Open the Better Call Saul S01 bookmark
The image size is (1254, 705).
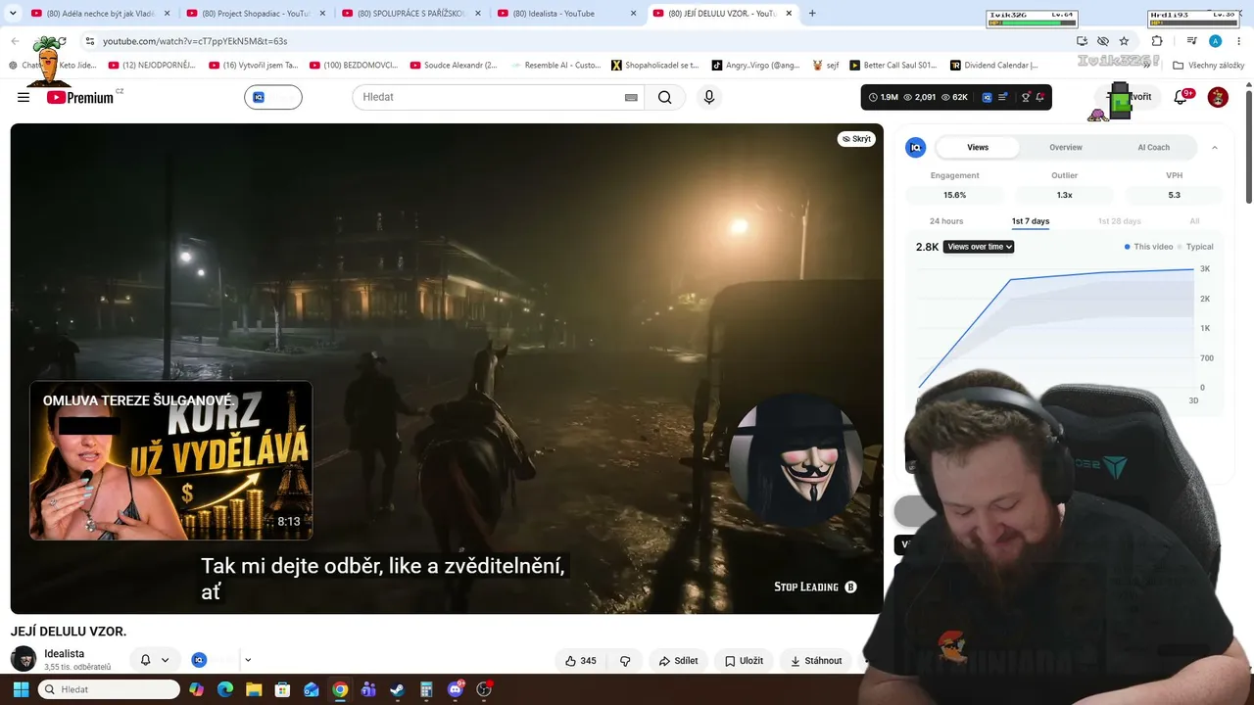click(892, 66)
